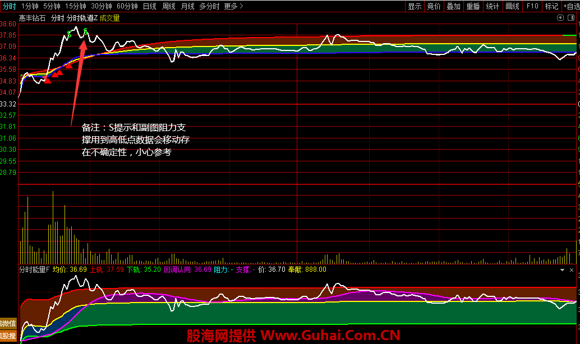Click the upload arrow icon at chart top-right

[x=560, y=18]
